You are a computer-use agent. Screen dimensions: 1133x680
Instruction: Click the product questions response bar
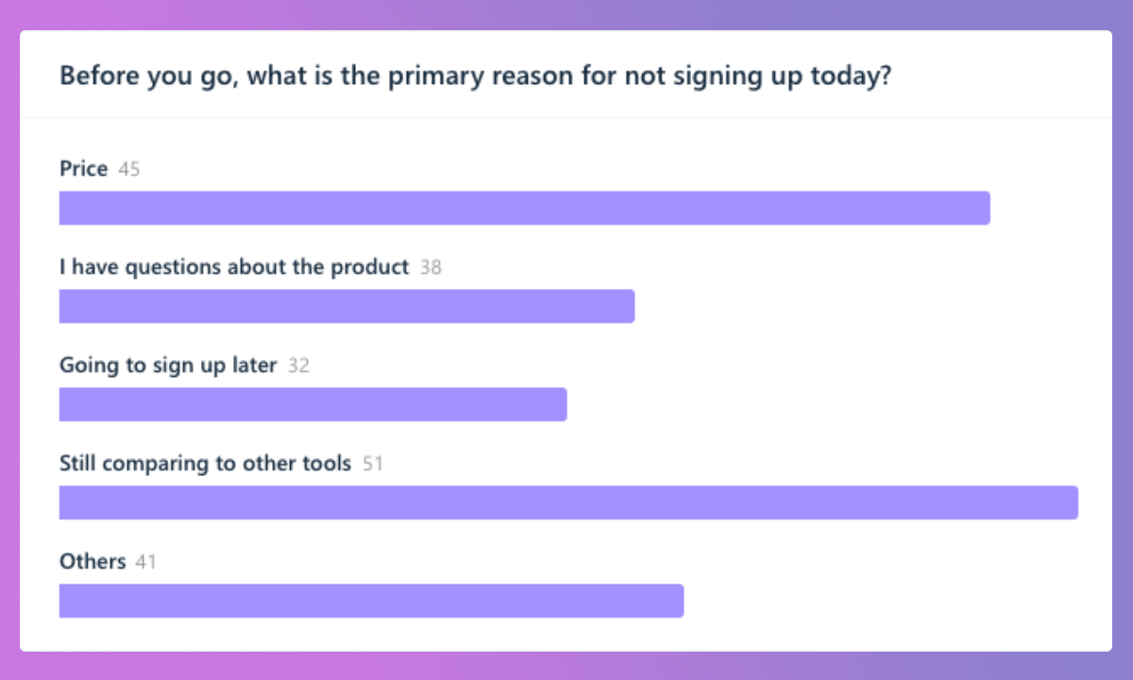[x=347, y=306]
